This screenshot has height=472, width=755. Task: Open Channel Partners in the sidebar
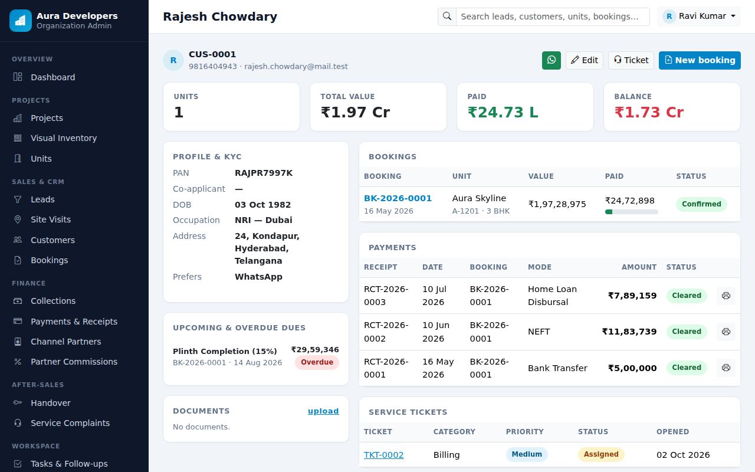coord(74,342)
